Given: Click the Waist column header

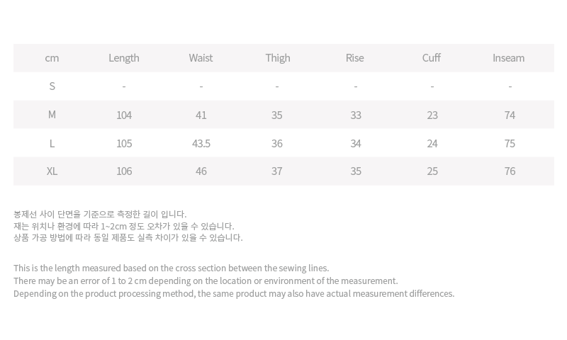Looking at the screenshot, I should pyautogui.click(x=201, y=58).
